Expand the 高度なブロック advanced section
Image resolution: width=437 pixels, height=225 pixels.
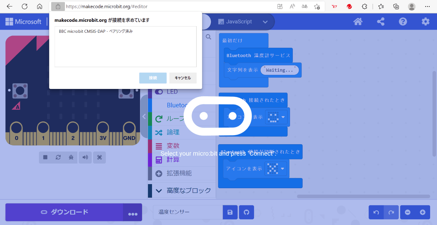pos(182,190)
